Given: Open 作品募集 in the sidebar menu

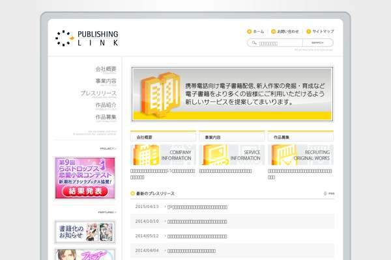Looking at the screenshot, I should [x=106, y=118].
